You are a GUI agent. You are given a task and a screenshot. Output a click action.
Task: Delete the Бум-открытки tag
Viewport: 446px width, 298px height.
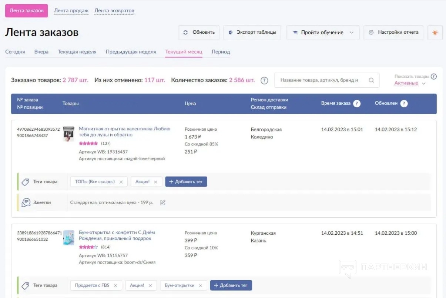point(201,285)
